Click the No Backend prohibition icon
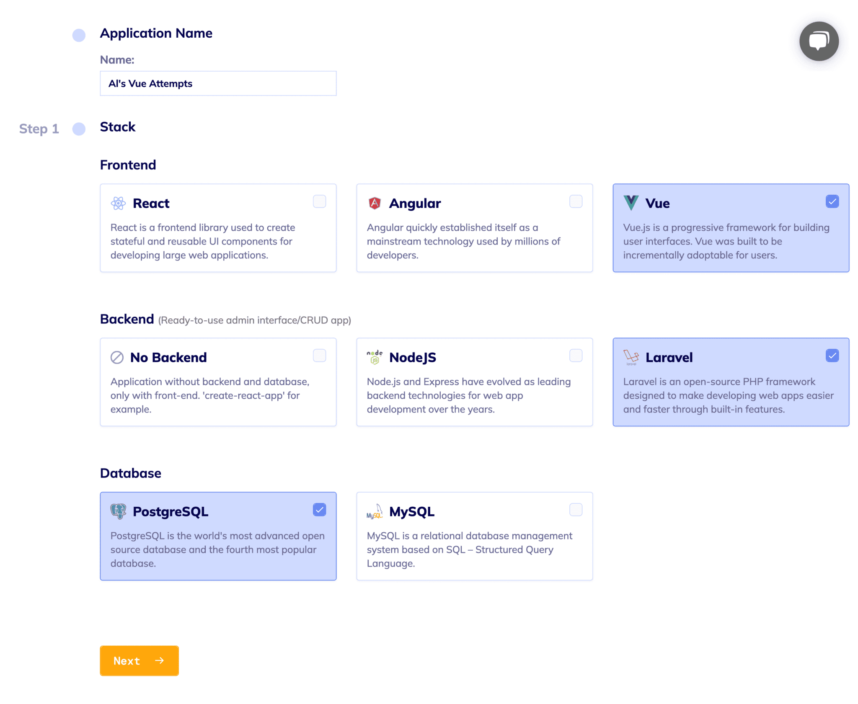Screen dimensions: 858x704 (116, 357)
